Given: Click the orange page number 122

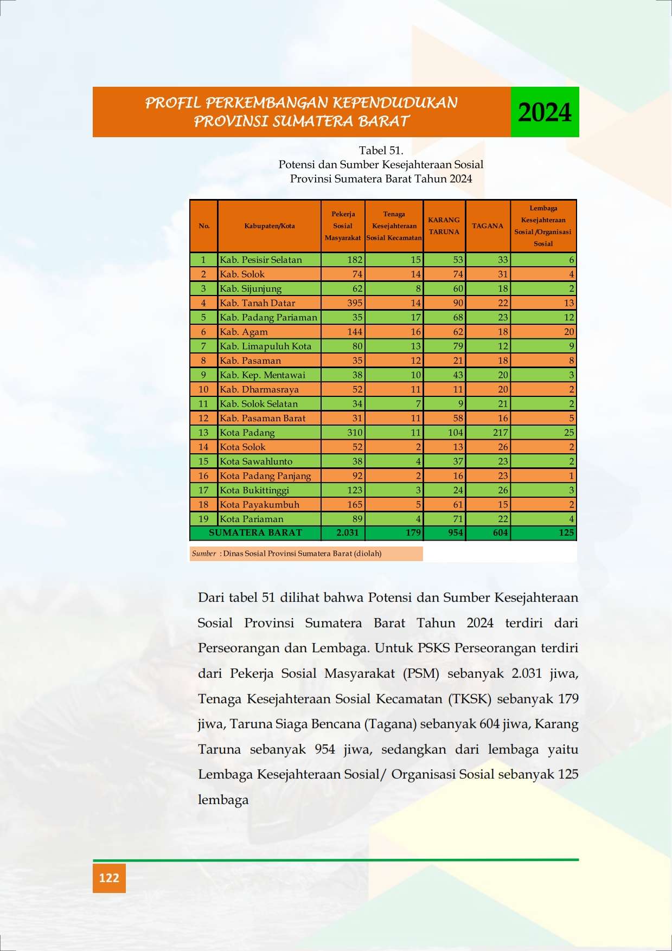Looking at the screenshot, I should click(109, 878).
